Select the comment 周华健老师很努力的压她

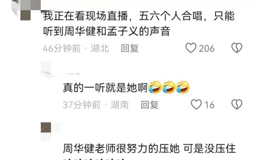149,148
